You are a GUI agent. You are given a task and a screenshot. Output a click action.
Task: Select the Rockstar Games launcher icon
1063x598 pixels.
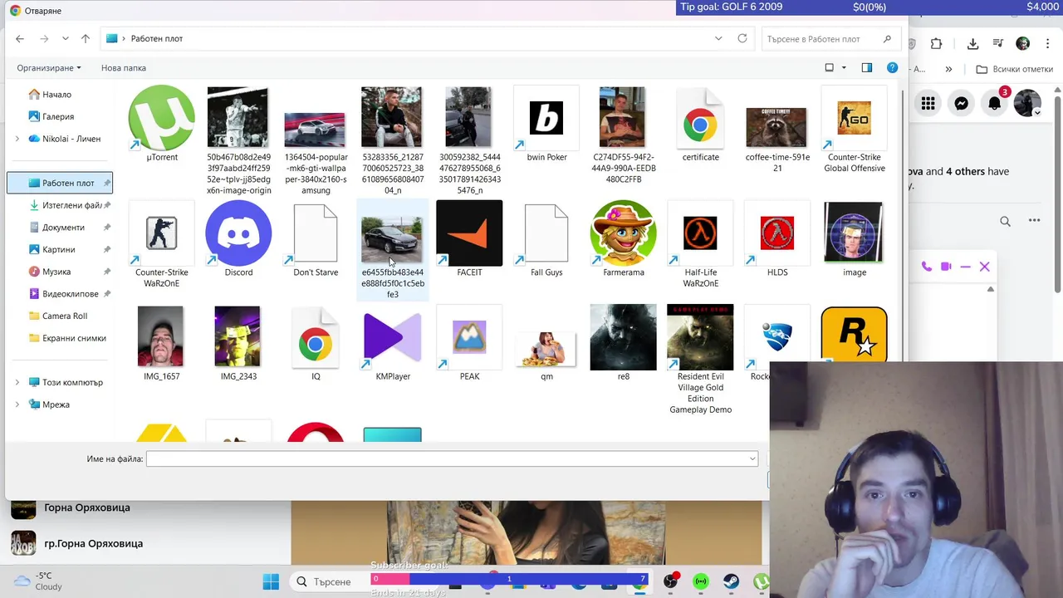pyautogui.click(x=855, y=334)
